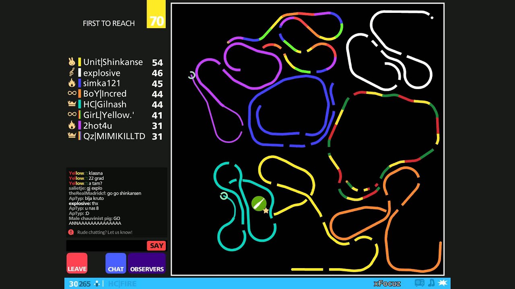Open the CHAT tab

(116, 263)
